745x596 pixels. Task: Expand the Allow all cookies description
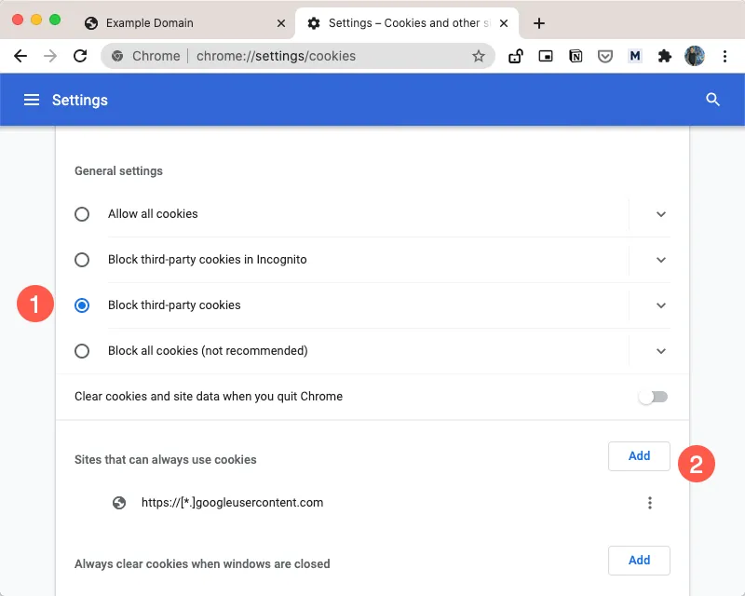click(661, 214)
